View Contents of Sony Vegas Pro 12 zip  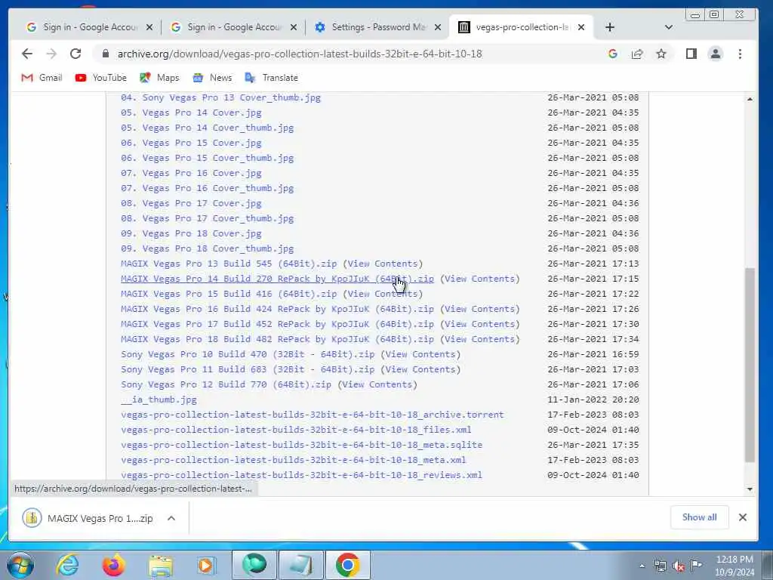(x=377, y=384)
